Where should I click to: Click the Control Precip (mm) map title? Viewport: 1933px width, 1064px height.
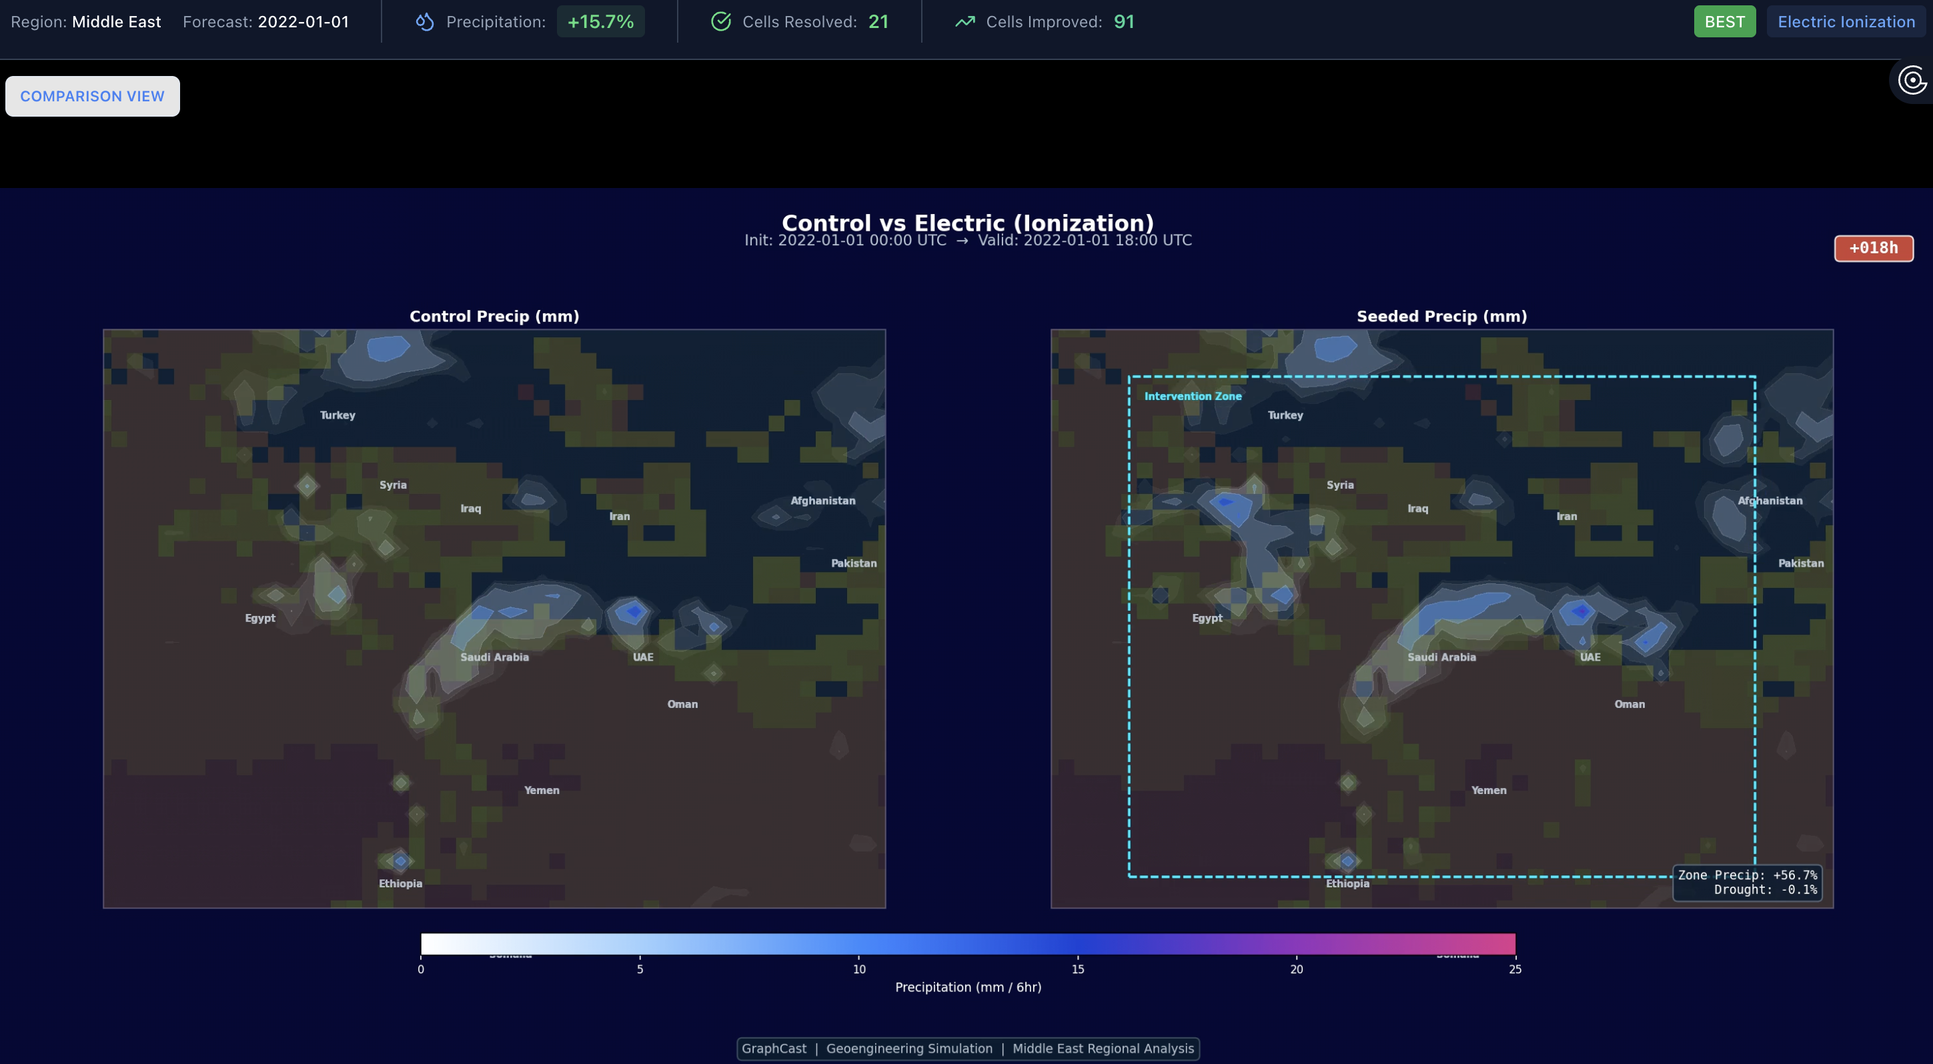pyautogui.click(x=494, y=317)
